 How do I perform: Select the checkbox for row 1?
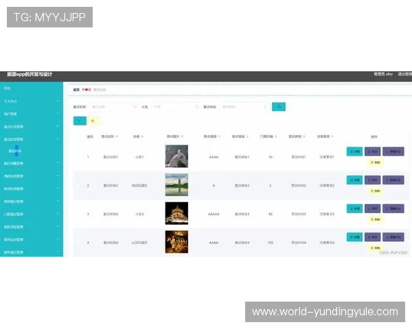[x=78, y=157]
